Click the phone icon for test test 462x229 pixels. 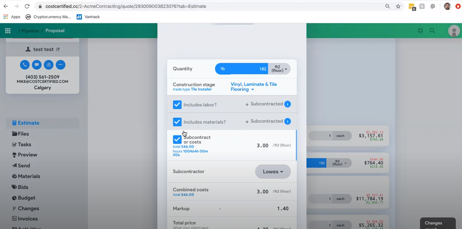[x=25, y=64]
